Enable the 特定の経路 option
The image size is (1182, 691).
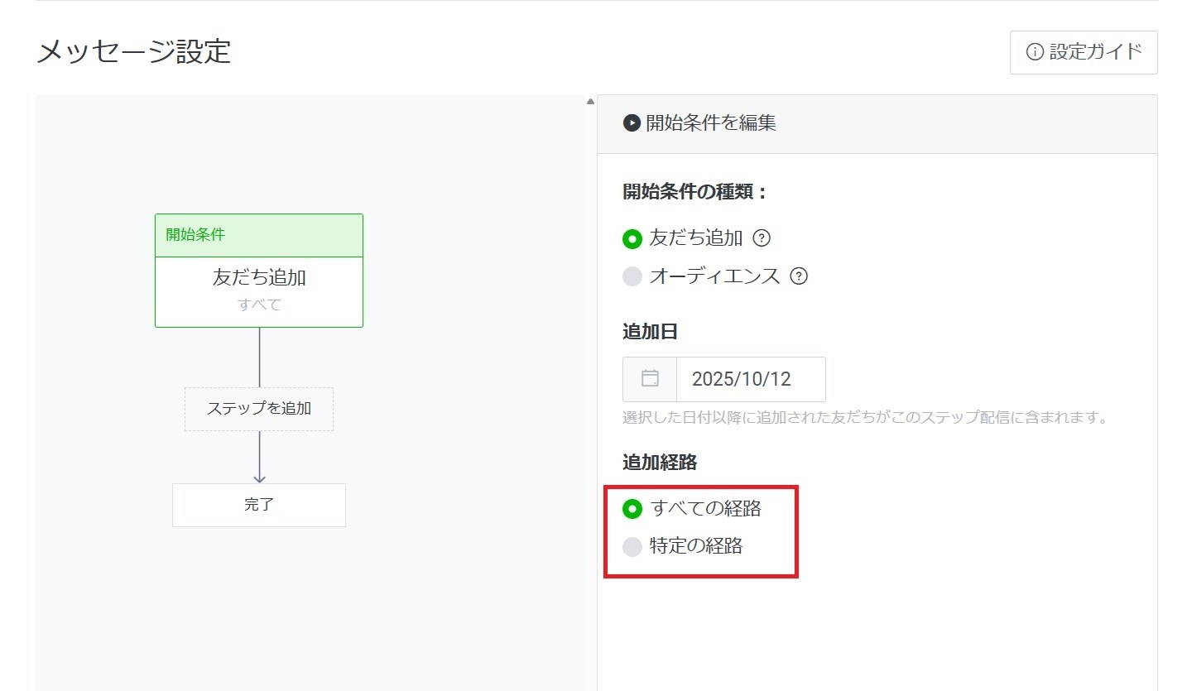(x=632, y=545)
